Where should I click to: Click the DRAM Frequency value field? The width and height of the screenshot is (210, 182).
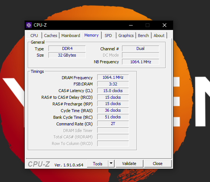113,77
